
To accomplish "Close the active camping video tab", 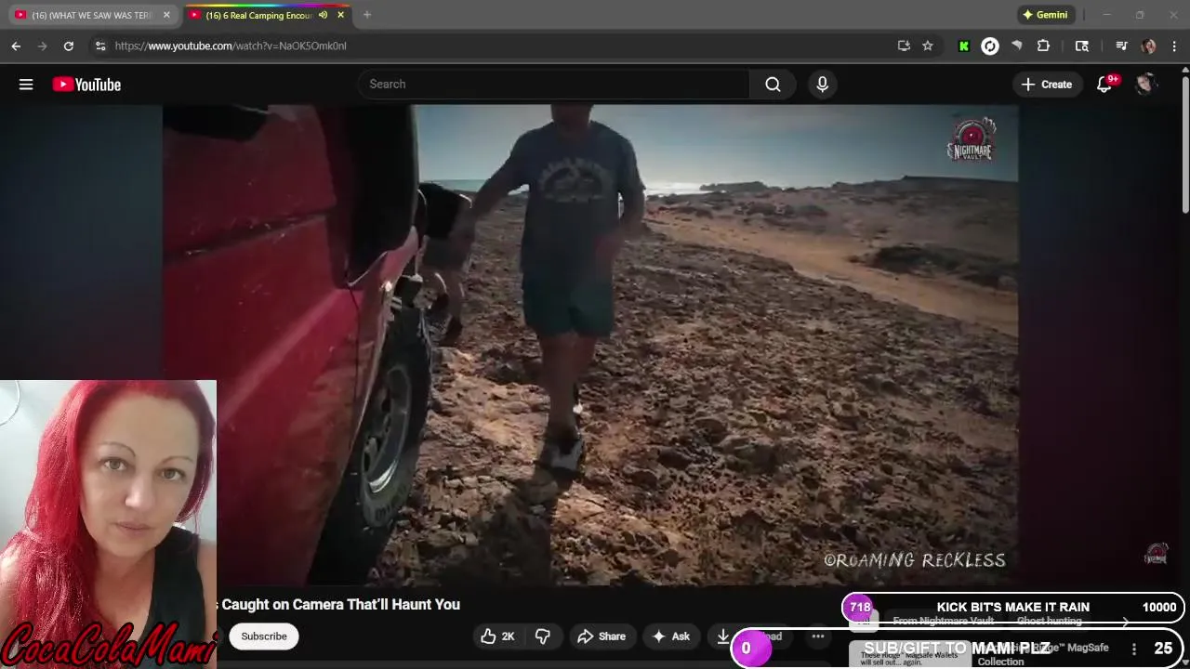I will [x=340, y=15].
